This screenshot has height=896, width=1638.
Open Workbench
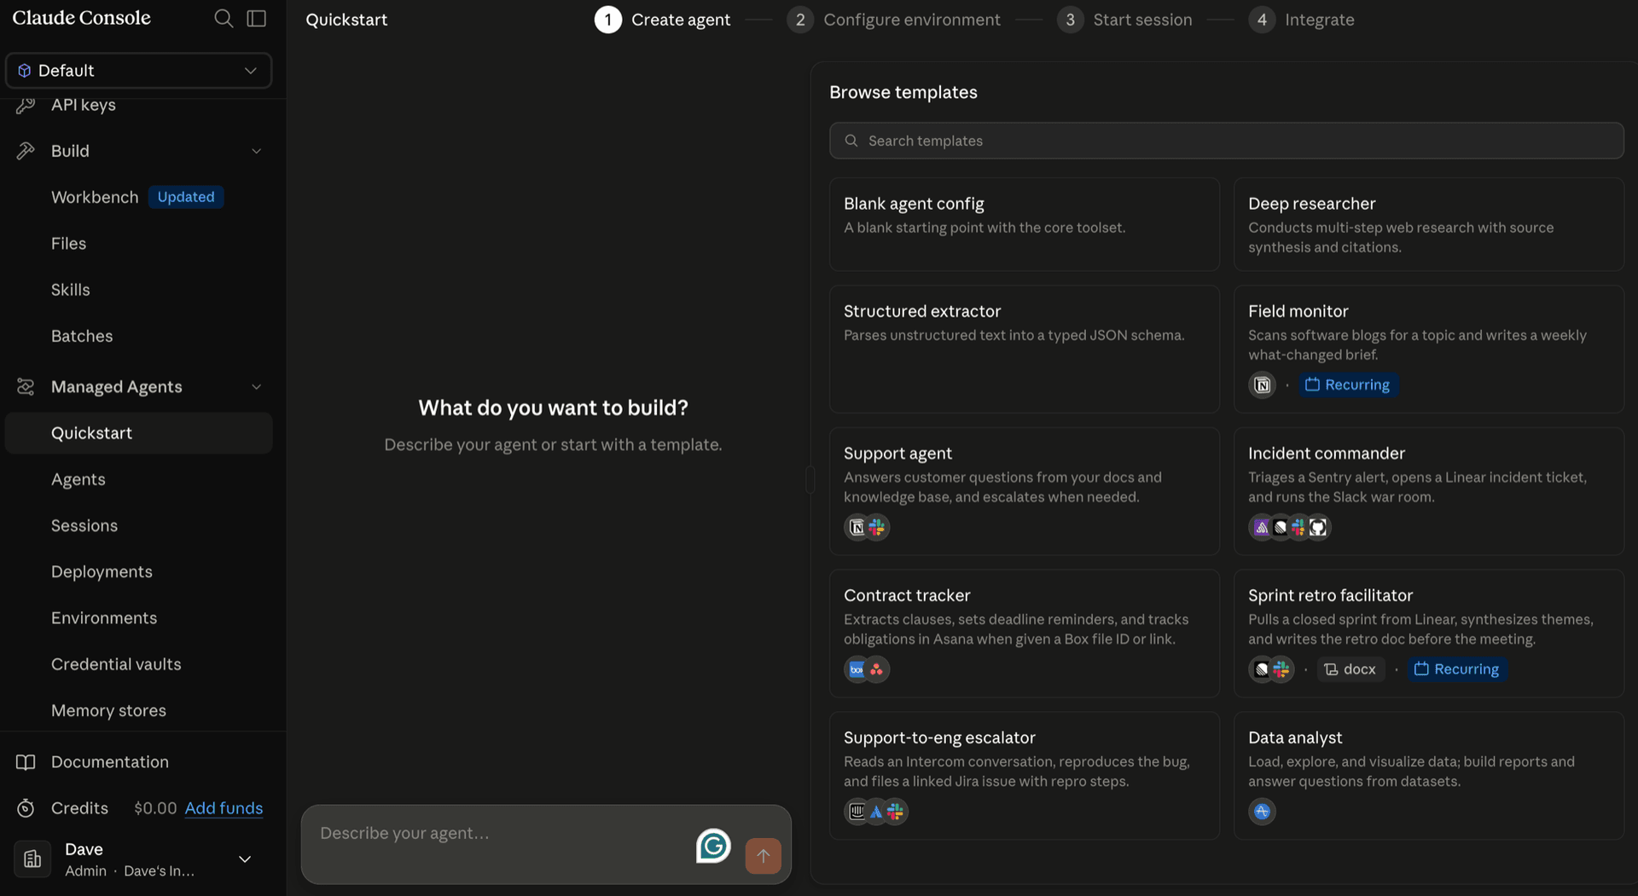click(94, 197)
